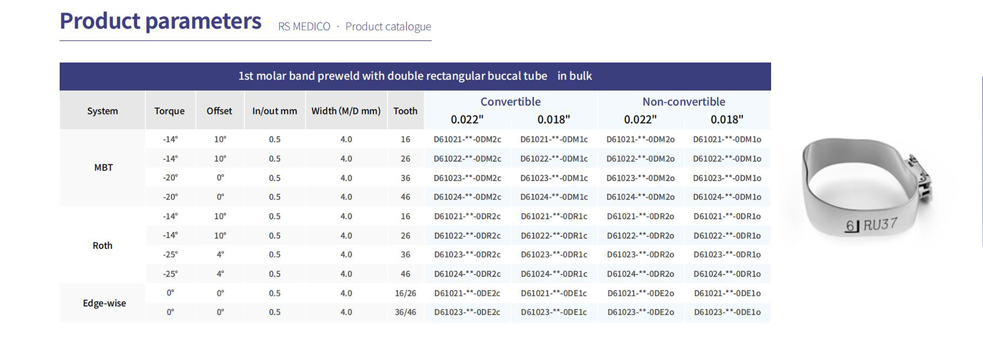Screen dimensions: 983x342
Task: Select the RS MEDICO breadcrumb text
Action: 304,26
